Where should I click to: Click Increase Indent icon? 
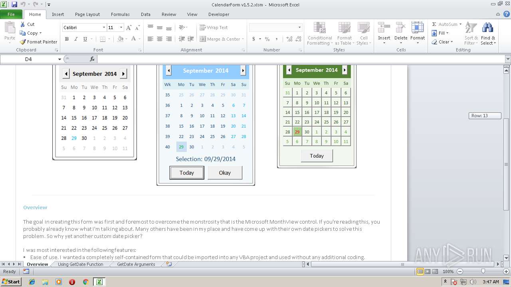tap(191, 39)
